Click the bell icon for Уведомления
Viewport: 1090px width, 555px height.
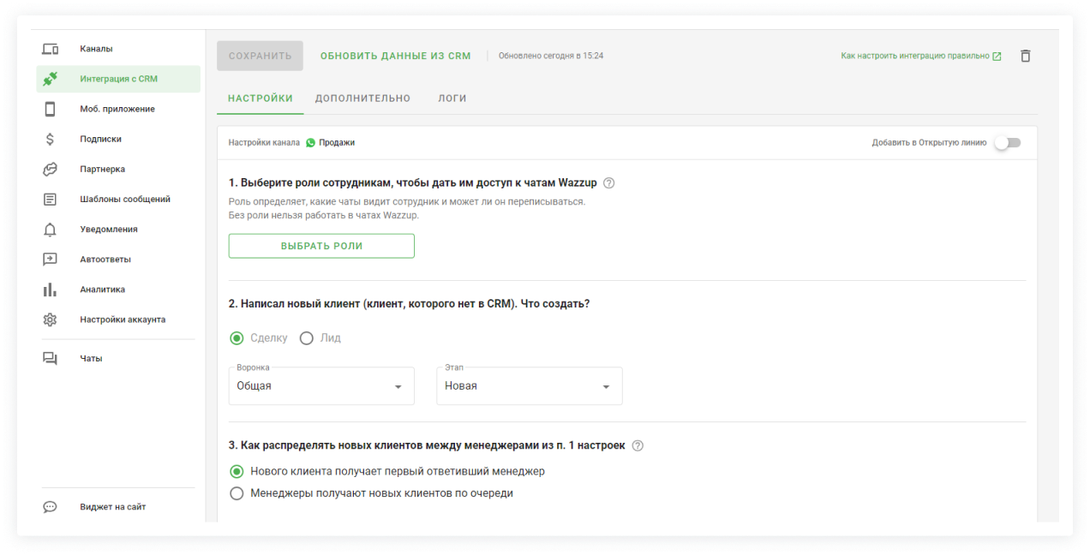click(50, 230)
